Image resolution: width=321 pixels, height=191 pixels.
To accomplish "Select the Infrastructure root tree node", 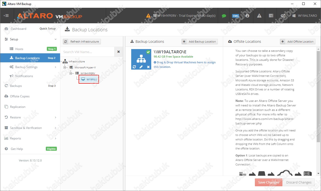I will (x=77, y=61).
